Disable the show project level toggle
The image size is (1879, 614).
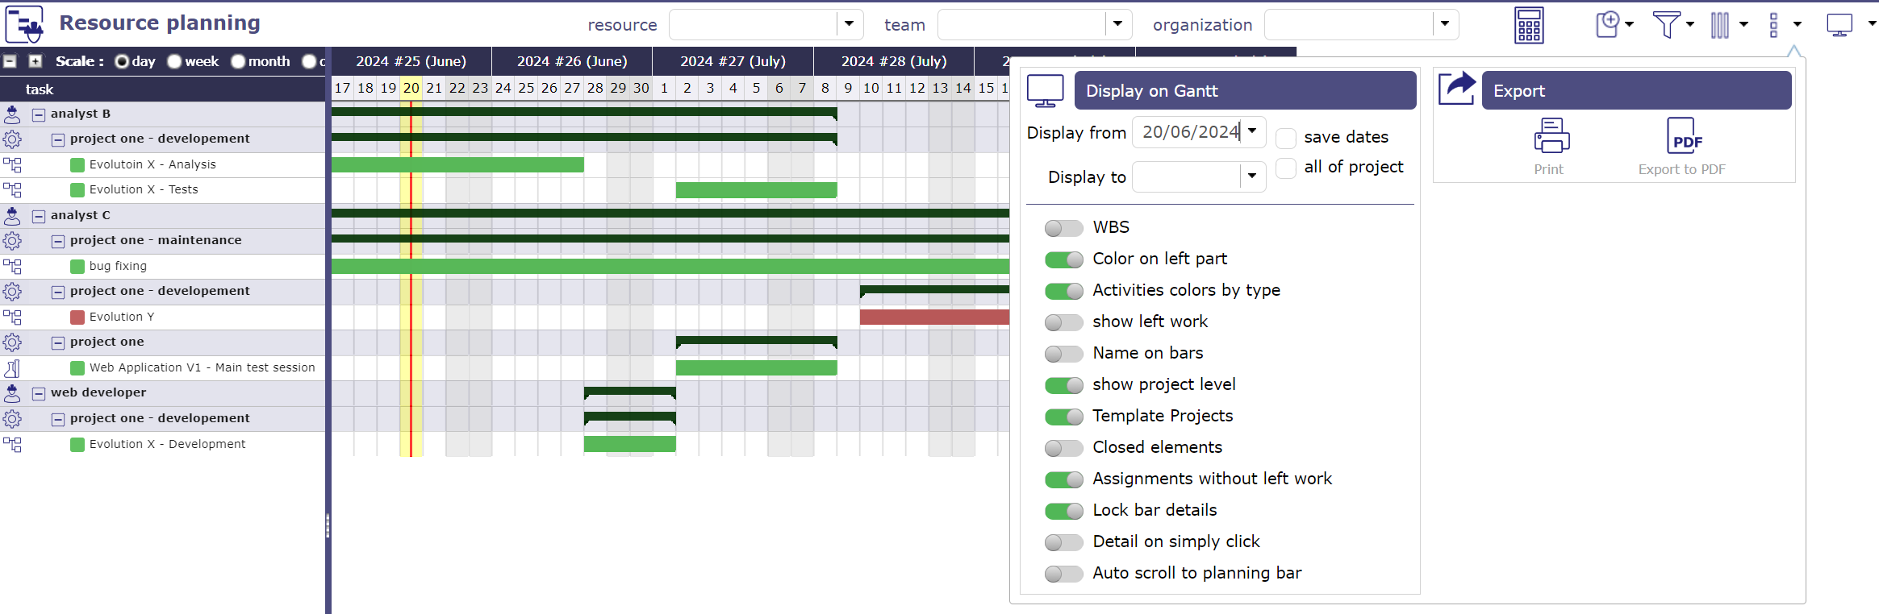(x=1063, y=385)
